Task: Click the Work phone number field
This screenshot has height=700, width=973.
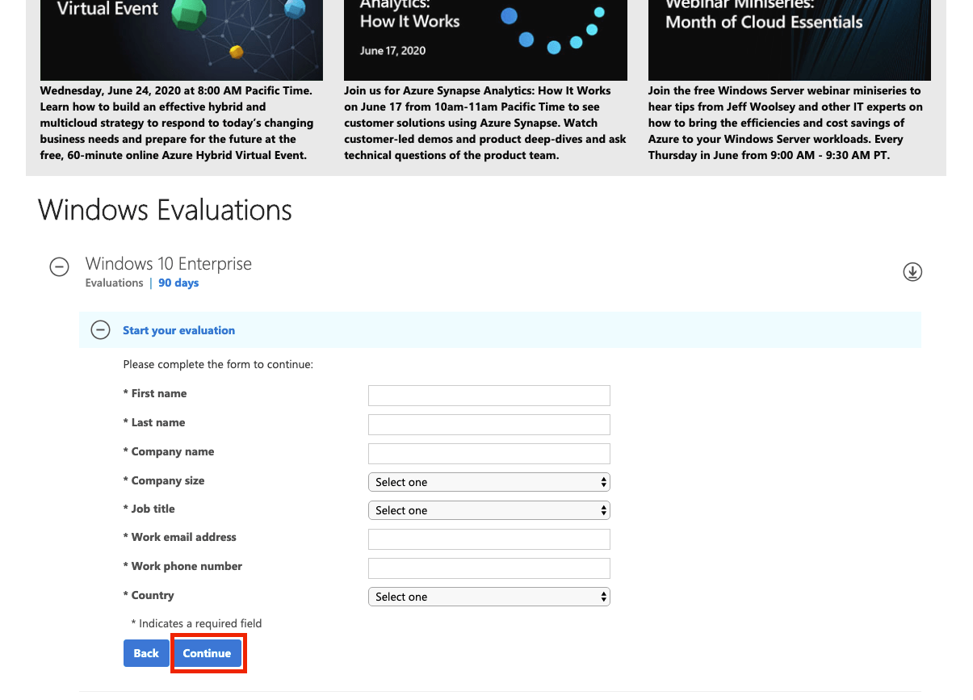Action: click(x=489, y=568)
